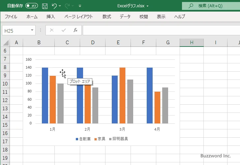Expand the Name Box dropdown arrow
This screenshot has height=165, width=240.
pyautogui.click(x=32, y=30)
